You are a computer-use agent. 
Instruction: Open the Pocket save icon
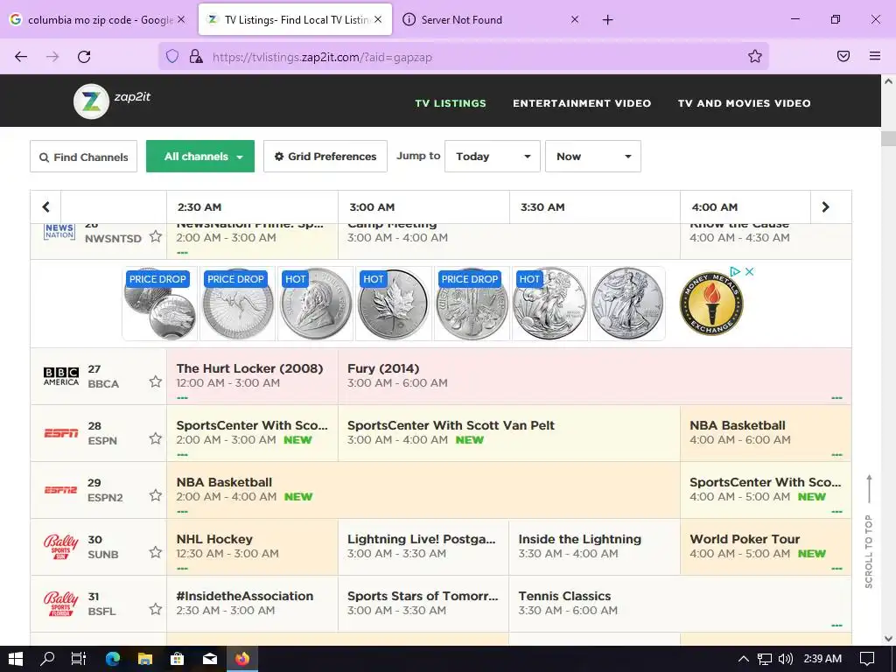point(843,56)
